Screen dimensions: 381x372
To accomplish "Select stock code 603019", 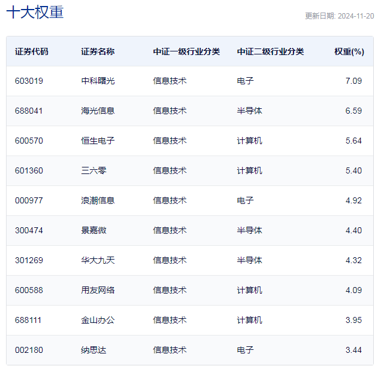I will tap(29, 81).
